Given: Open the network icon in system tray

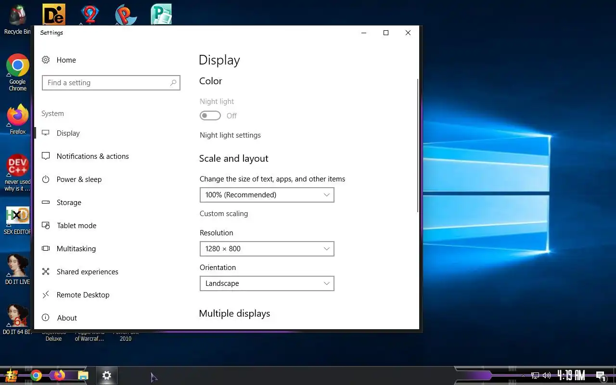Looking at the screenshot, I should coord(535,375).
